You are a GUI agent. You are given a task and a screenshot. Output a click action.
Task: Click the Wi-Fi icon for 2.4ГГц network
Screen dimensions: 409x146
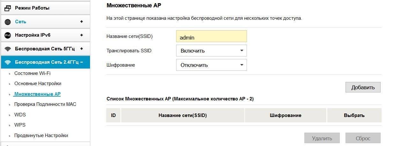point(8,62)
